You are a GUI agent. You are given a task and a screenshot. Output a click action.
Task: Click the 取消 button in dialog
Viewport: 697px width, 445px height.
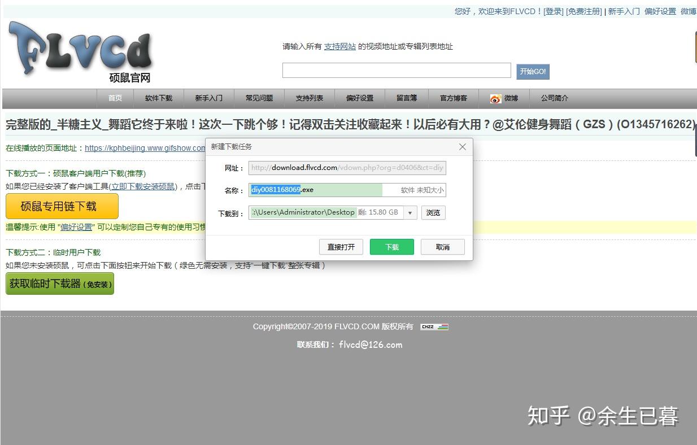tap(443, 247)
